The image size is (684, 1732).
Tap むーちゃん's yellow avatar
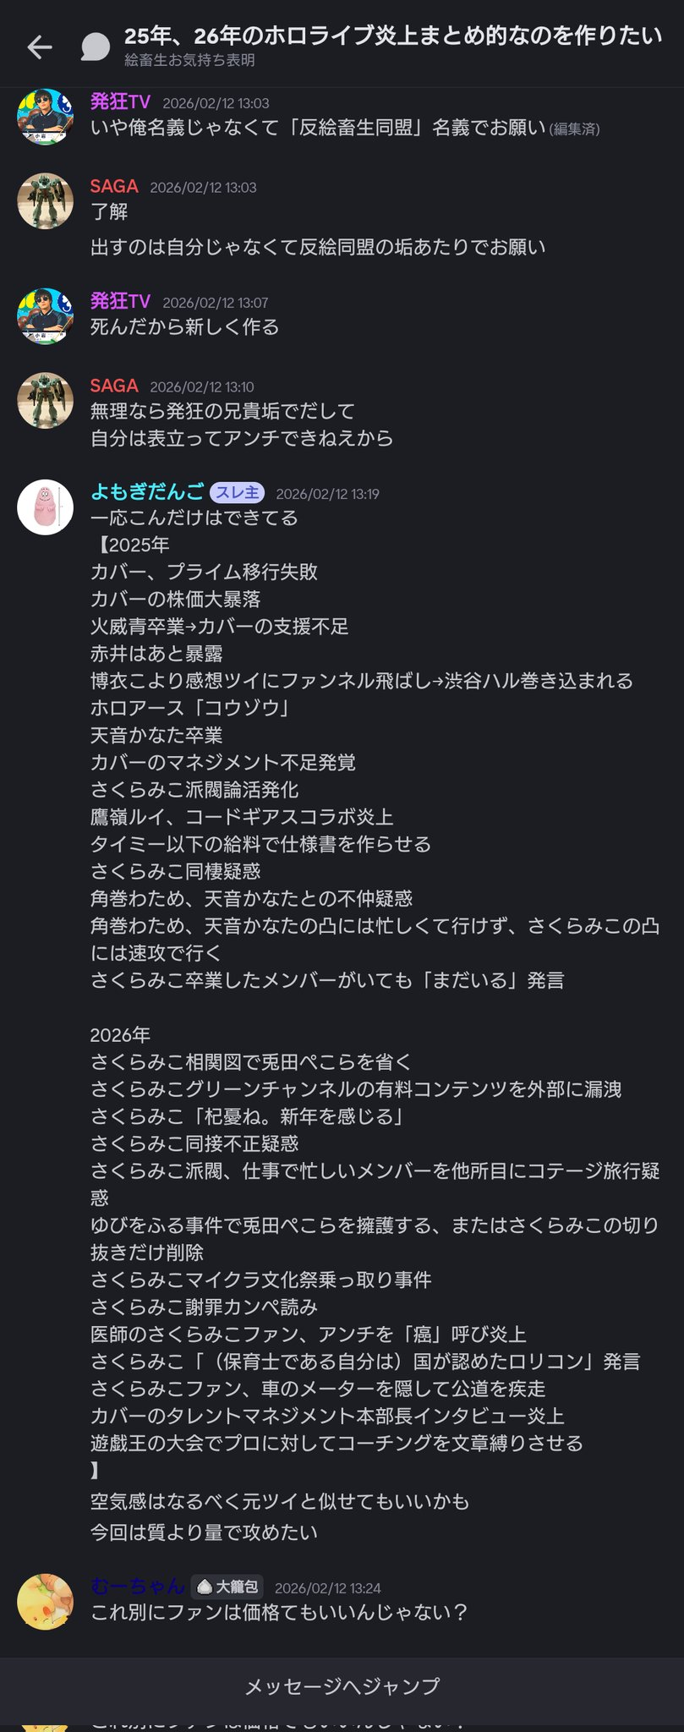coord(46,1602)
